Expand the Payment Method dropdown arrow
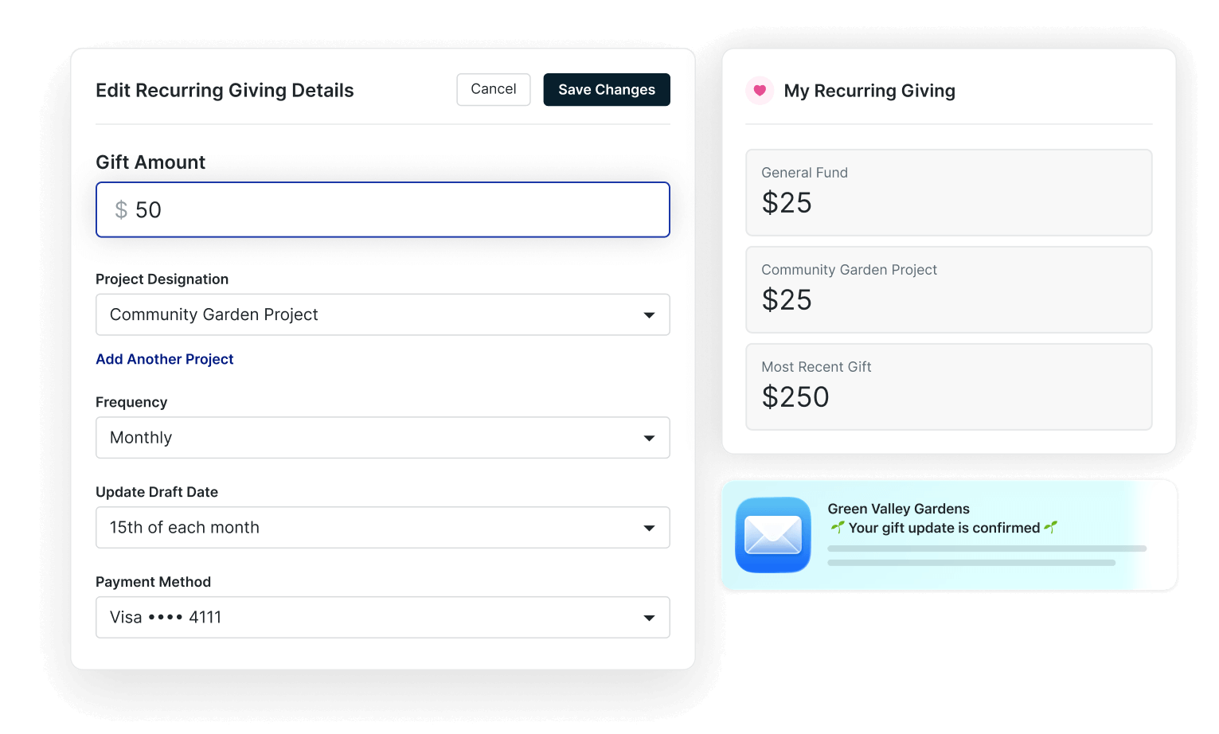1219x734 pixels. [649, 618]
